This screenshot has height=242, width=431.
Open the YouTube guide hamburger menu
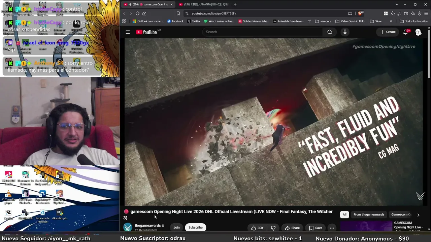pos(128,32)
